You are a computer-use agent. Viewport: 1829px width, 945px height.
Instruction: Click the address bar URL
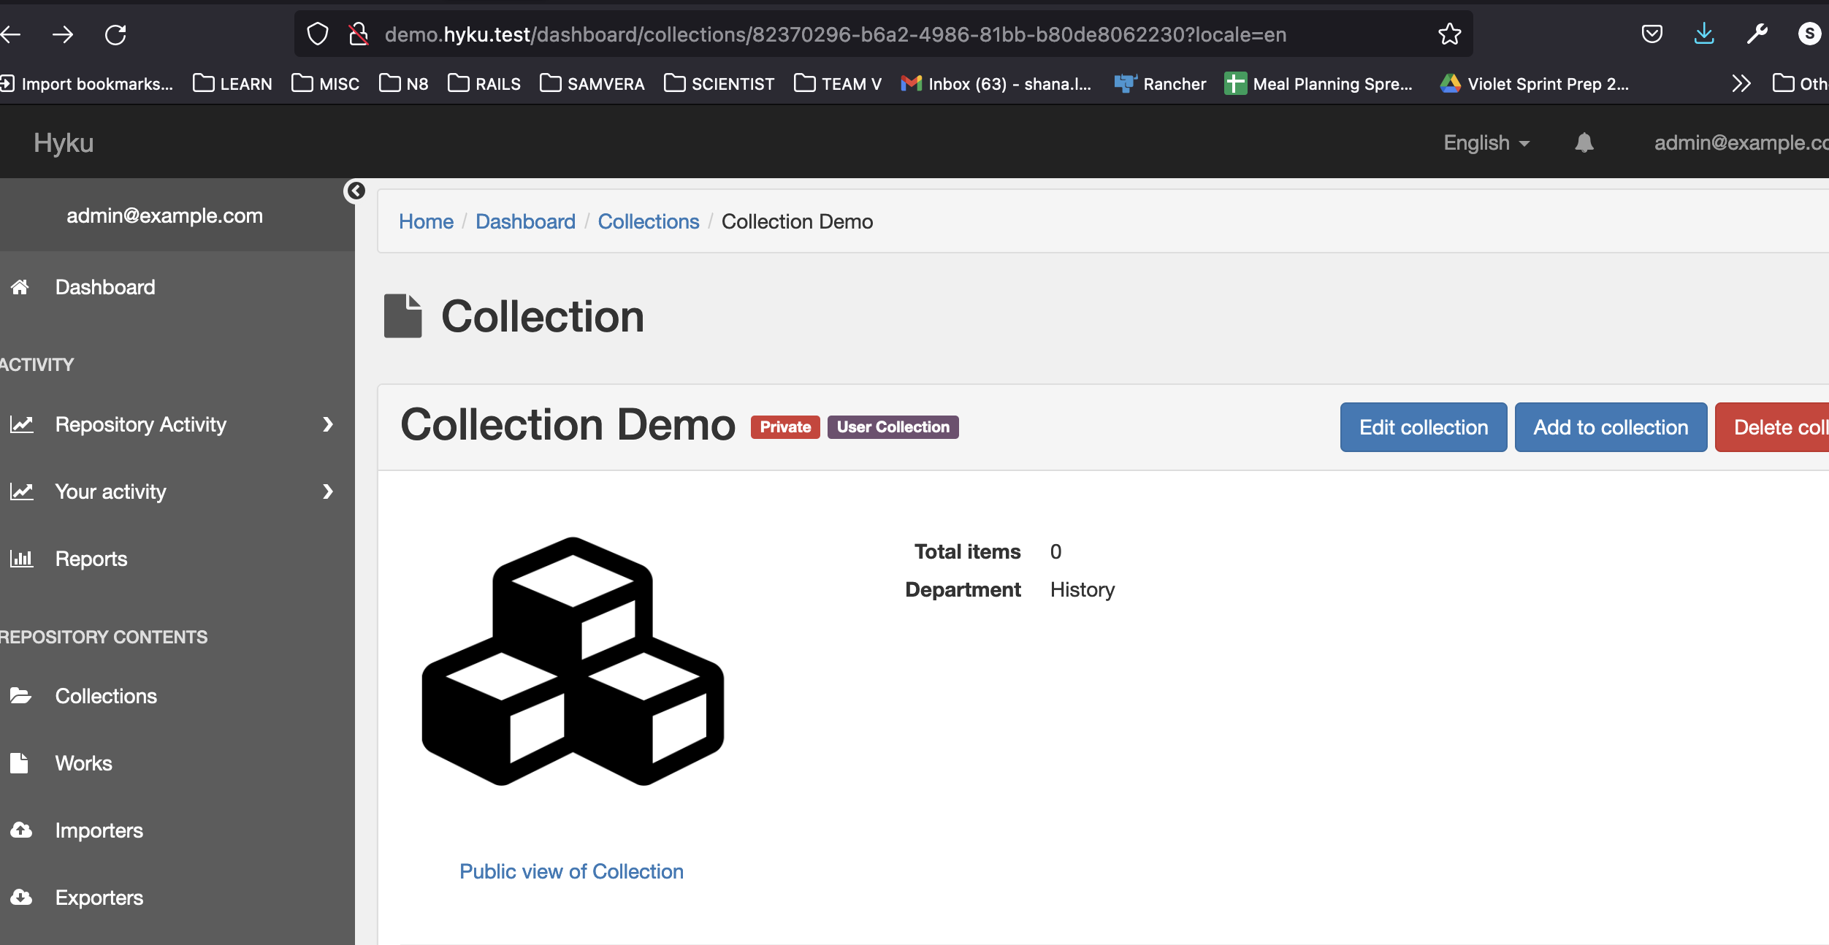(x=836, y=34)
